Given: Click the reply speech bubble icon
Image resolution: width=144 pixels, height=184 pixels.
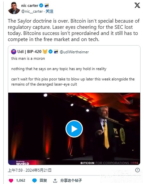Looking at the screenshot, I should (35, 180).
